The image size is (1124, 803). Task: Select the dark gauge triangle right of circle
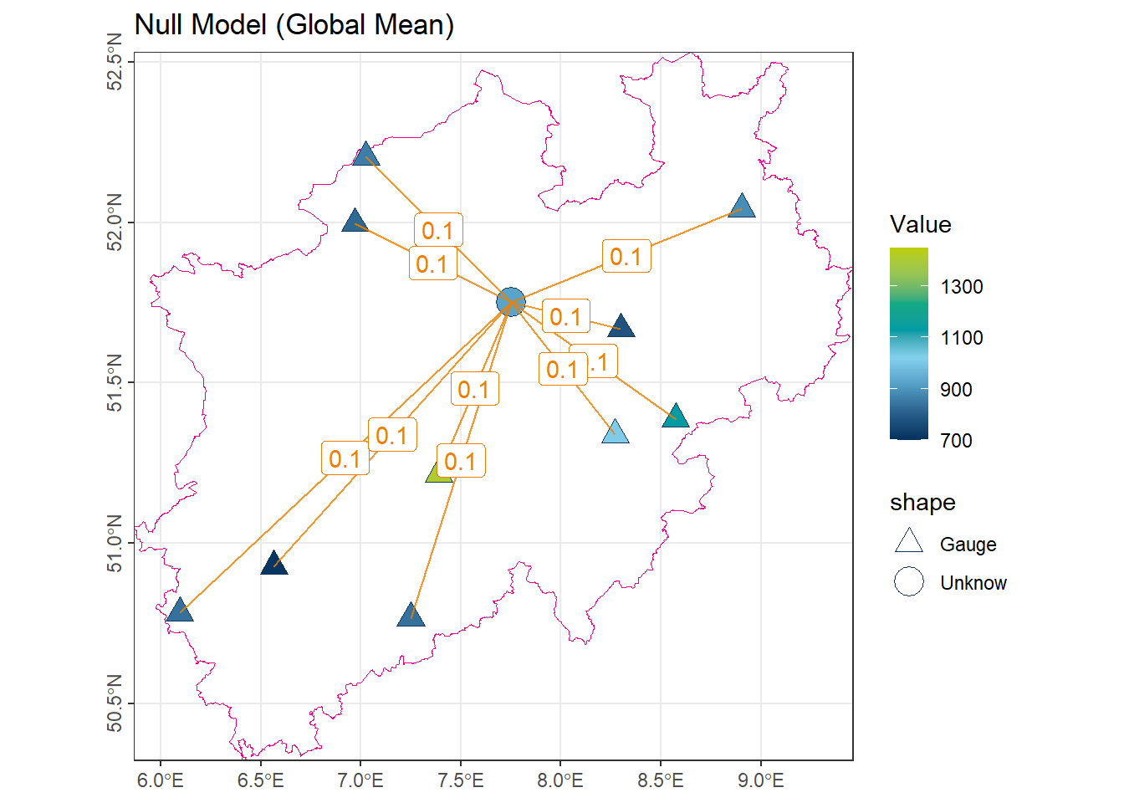click(x=621, y=326)
